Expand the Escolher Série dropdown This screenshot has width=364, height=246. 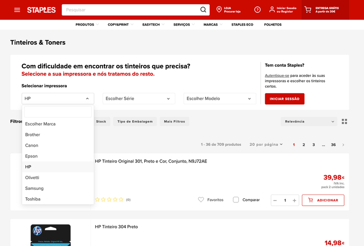(x=139, y=99)
